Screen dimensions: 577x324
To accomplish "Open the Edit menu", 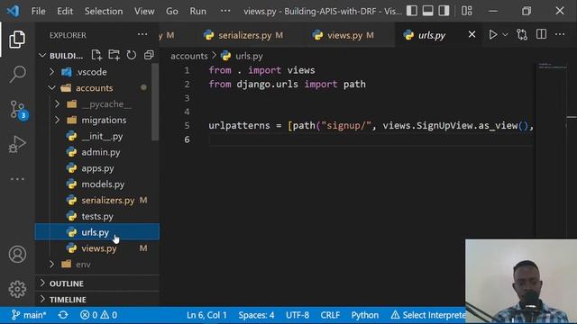I will click(x=65, y=11).
